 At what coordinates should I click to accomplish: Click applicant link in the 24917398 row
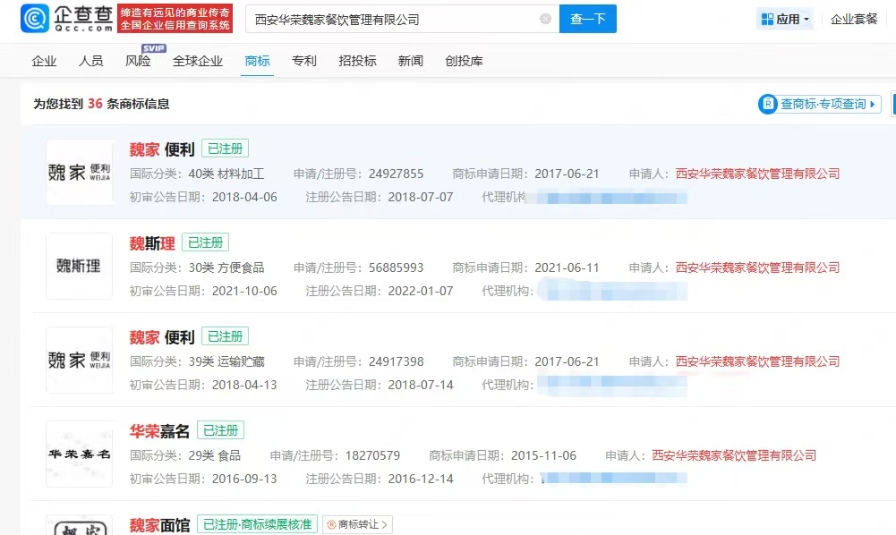758,361
